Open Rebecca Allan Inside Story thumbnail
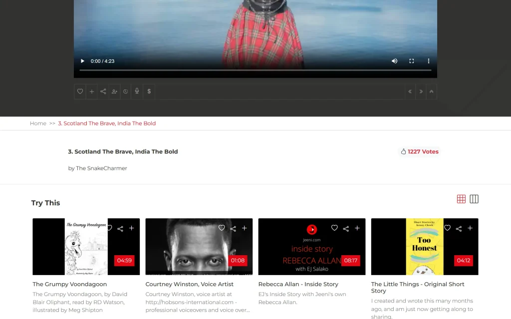The width and height of the screenshot is (511, 319). pyautogui.click(x=312, y=247)
